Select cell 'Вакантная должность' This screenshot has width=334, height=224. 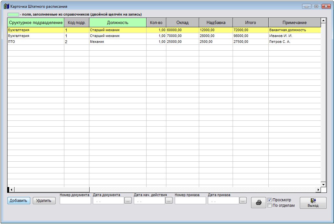295,30
